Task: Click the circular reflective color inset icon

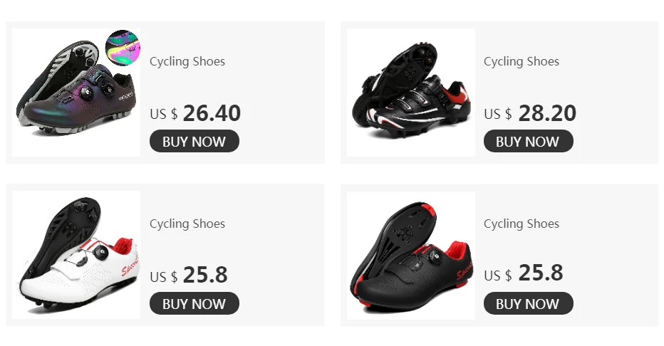Action: click(x=123, y=48)
